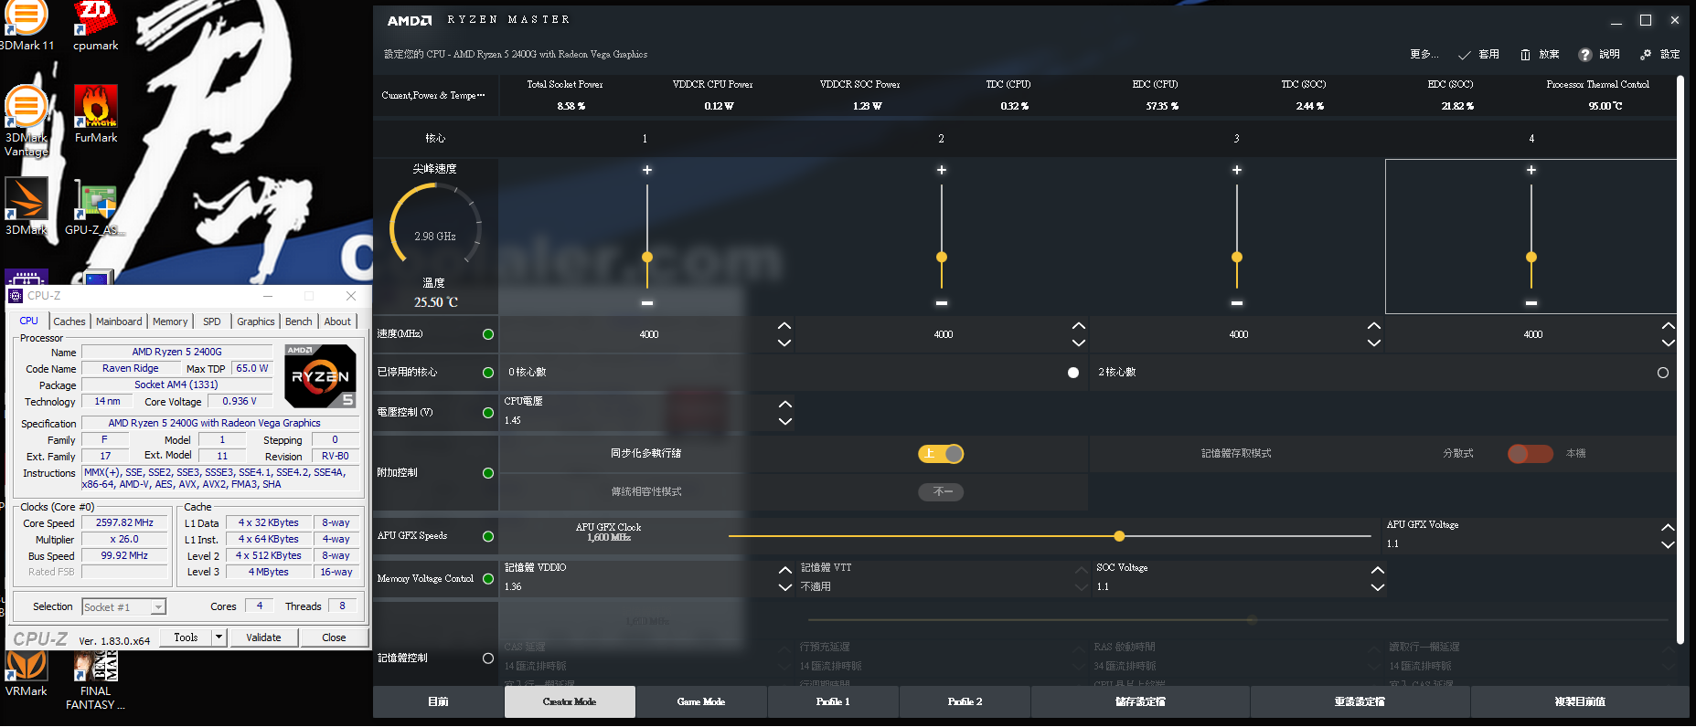Open the Tools dropdown arrow in CPU-Z
The width and height of the screenshot is (1696, 727).
coord(219,637)
